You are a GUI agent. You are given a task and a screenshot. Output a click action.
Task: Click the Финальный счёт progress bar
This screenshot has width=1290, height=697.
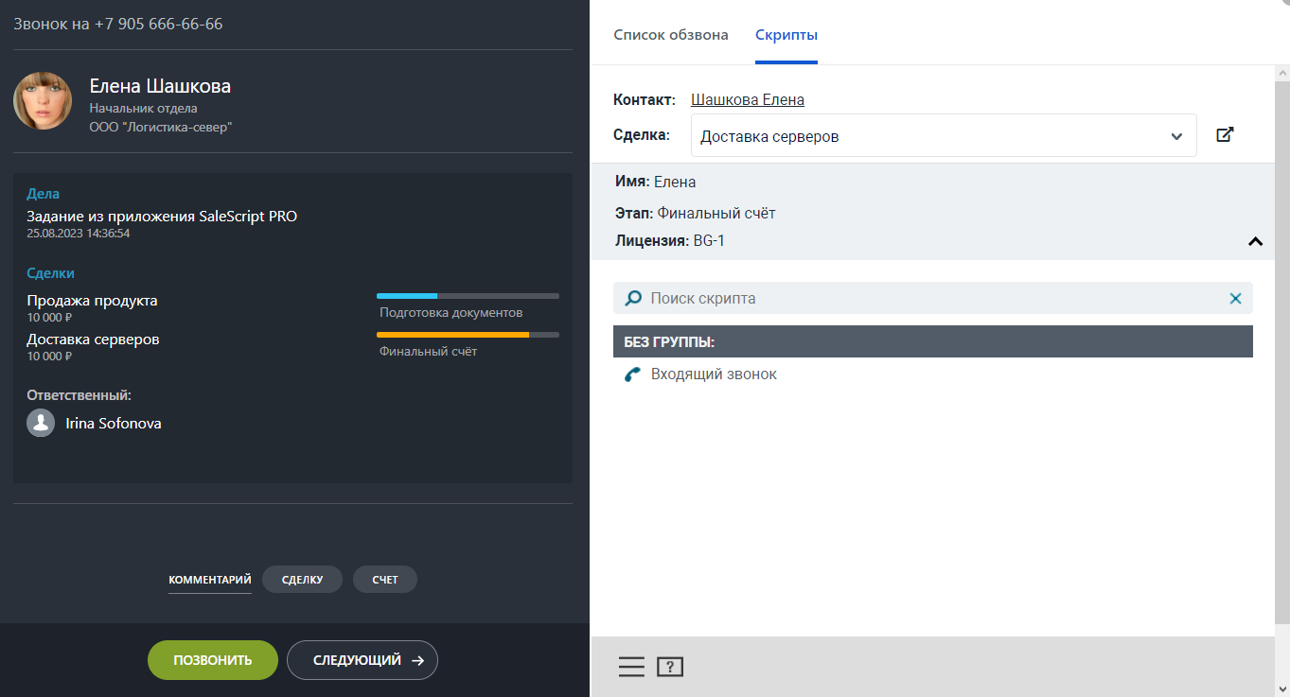pyautogui.click(x=468, y=335)
